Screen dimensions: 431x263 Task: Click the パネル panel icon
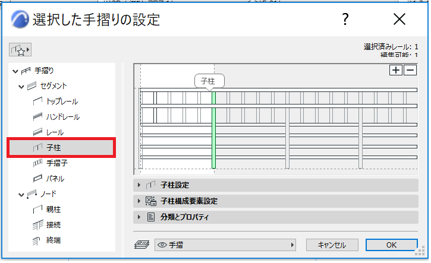pyautogui.click(x=37, y=179)
